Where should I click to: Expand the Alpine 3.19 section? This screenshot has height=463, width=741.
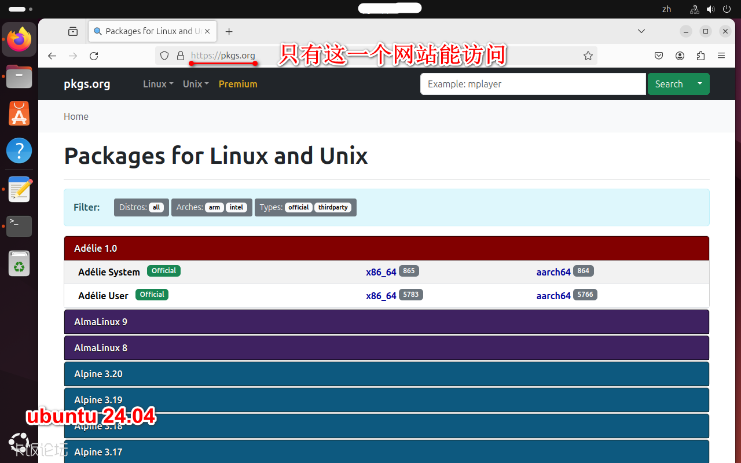coord(386,400)
